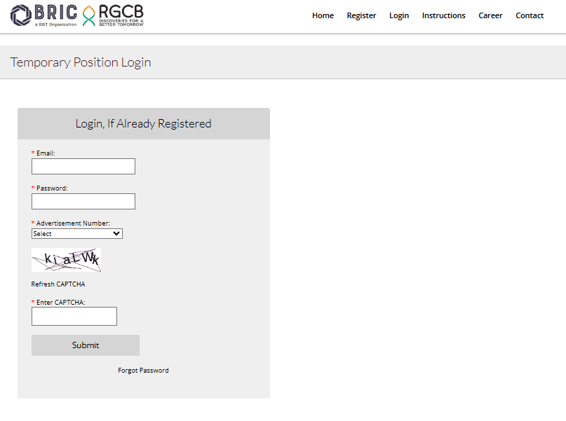Select the Register menu item
The image size is (566, 421).
[361, 15]
